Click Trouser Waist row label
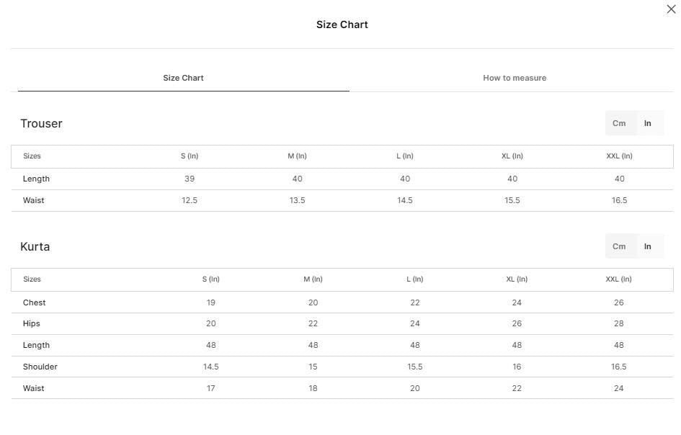This screenshot has width=681, height=435. point(33,200)
